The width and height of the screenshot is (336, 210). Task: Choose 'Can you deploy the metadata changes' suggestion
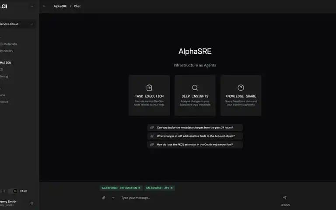pyautogui.click(x=195, y=127)
